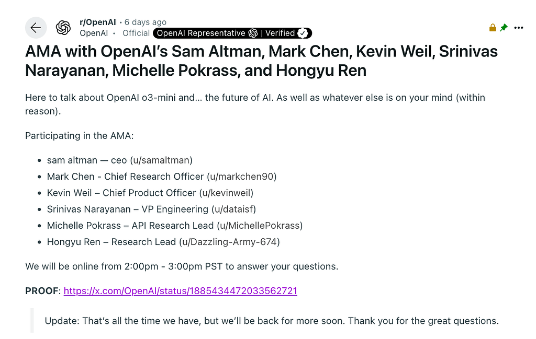Open the PROOF link to x.com
Image resolution: width=536 pixels, height=339 pixels.
tap(180, 290)
